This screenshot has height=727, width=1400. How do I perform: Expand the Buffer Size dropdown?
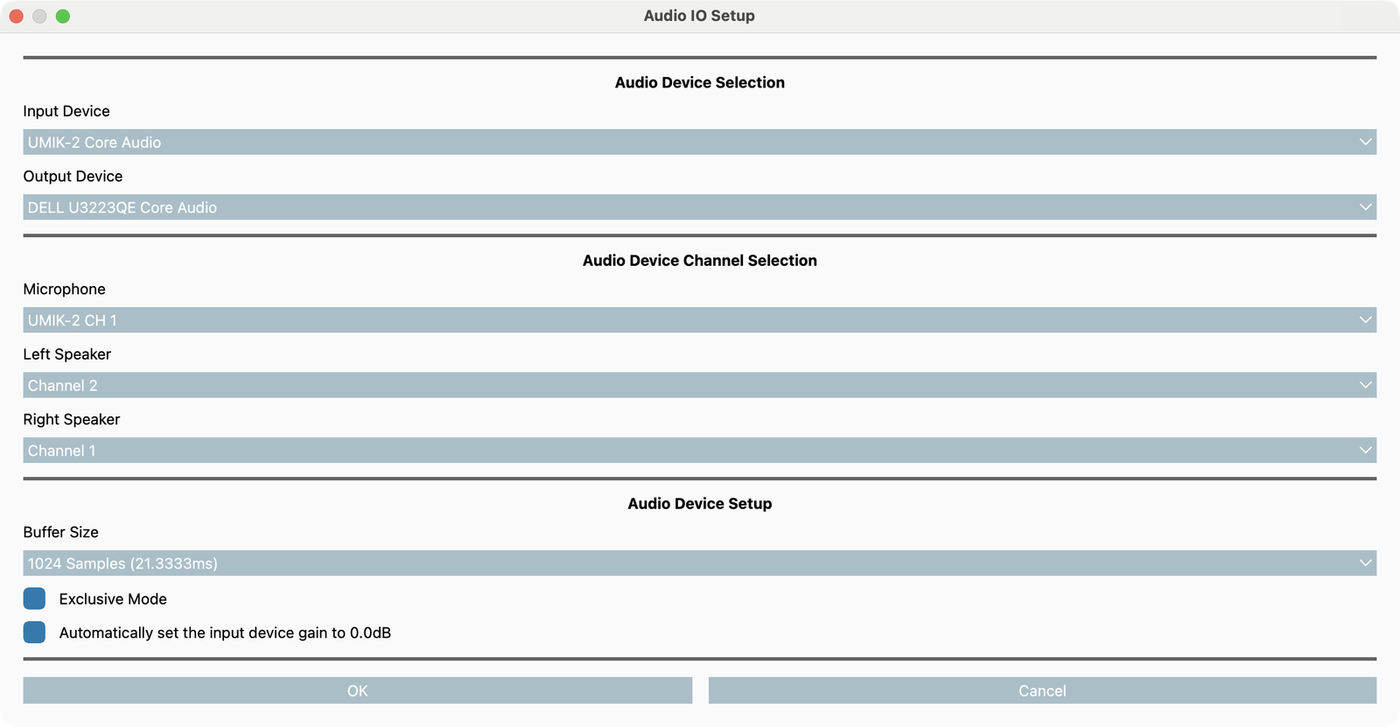pyautogui.click(x=699, y=563)
